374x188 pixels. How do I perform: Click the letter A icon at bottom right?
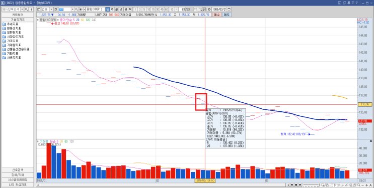tap(370, 185)
